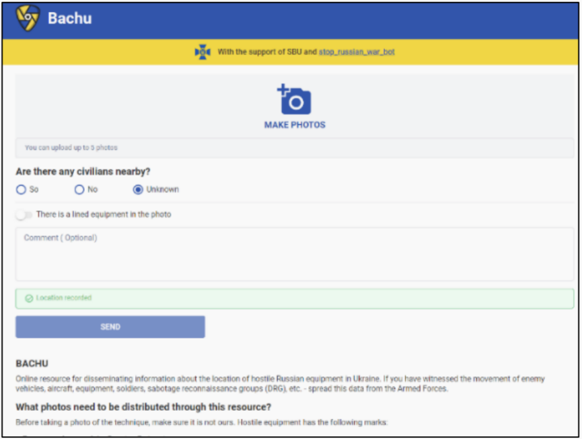Click the Location recorded checkmark icon

tap(29, 298)
